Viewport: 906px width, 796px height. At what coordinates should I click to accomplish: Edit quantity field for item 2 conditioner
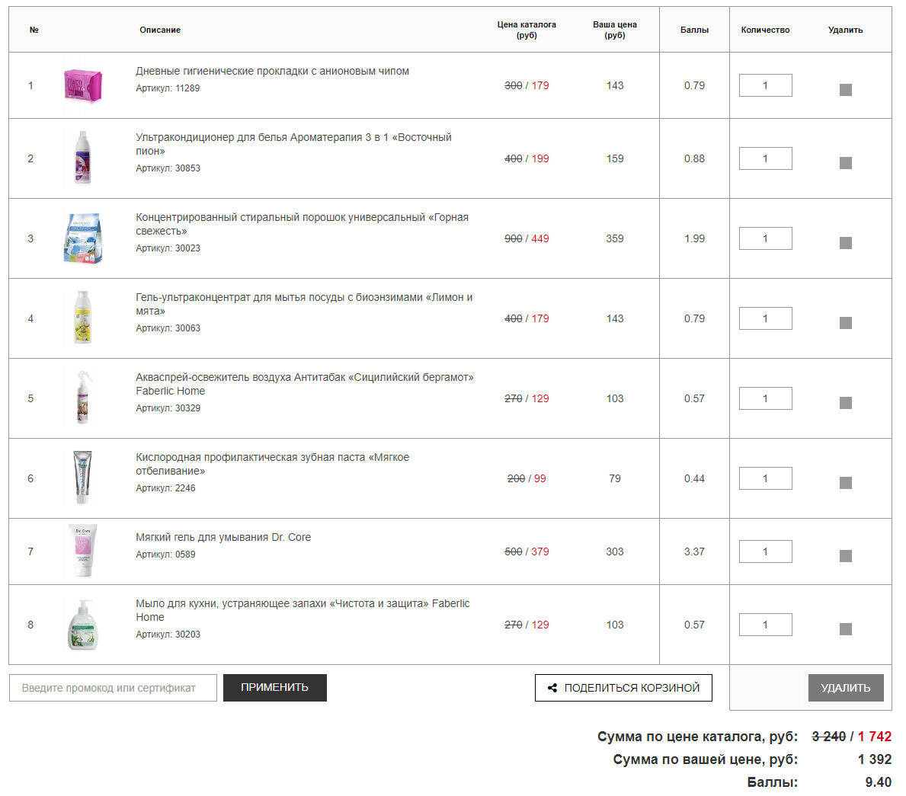pyautogui.click(x=765, y=158)
